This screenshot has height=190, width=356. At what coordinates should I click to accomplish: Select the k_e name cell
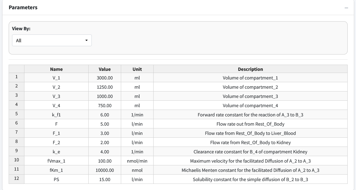pos(56,152)
